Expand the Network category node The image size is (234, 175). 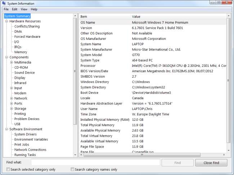[x=12, y=98]
